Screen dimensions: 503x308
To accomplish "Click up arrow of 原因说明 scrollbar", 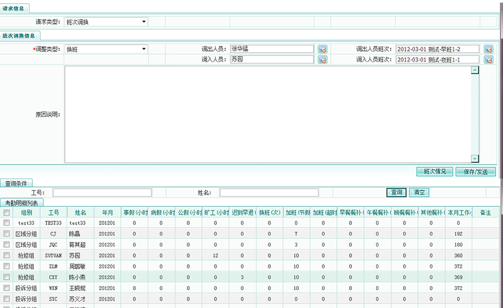I will point(475,70).
